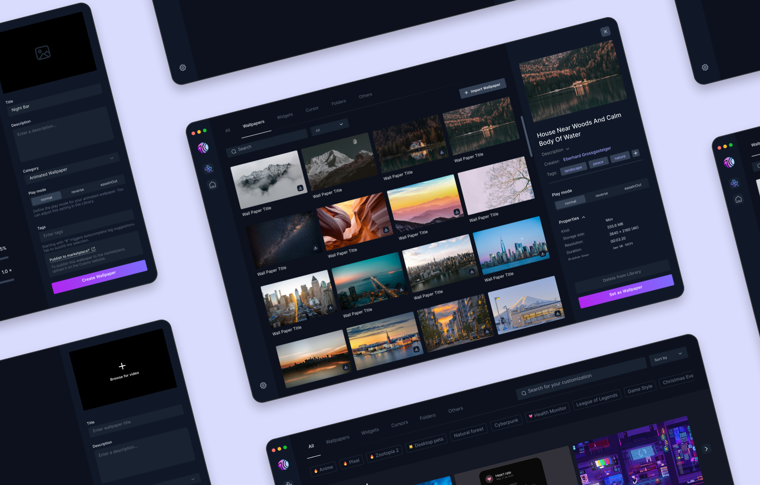This screenshot has width=760, height=485.
Task: Click the search magnifier in the wallpaper library
Action: tap(234, 151)
